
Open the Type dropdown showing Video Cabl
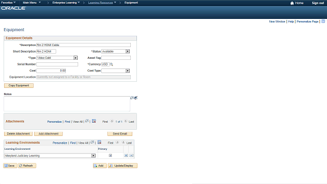(76, 58)
